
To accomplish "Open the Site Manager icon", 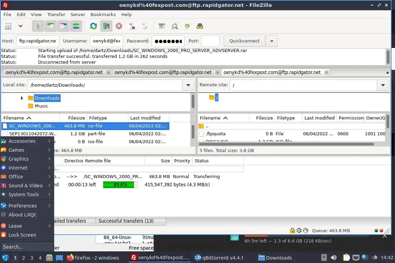I will coord(8,26).
